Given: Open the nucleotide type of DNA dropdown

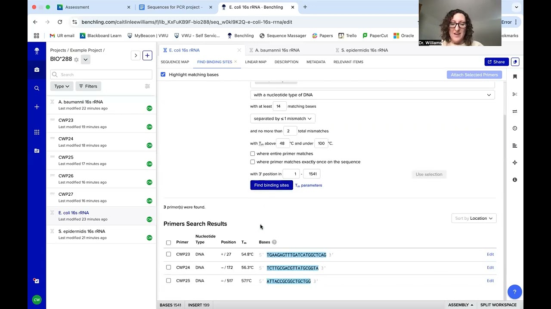Looking at the screenshot, I should click(x=372, y=95).
